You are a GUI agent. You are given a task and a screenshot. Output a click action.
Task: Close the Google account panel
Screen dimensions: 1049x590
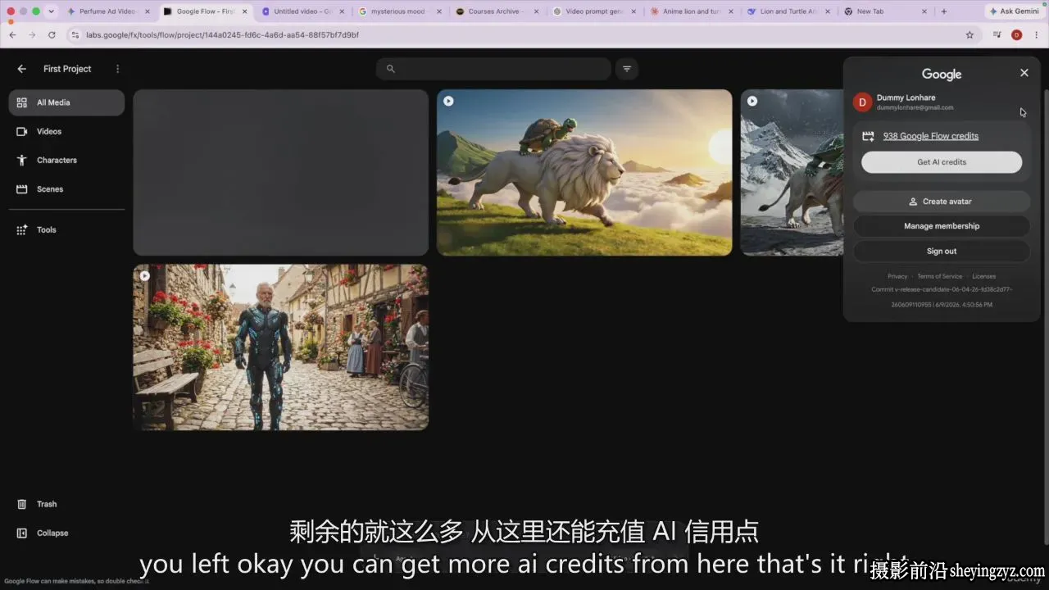point(1024,73)
